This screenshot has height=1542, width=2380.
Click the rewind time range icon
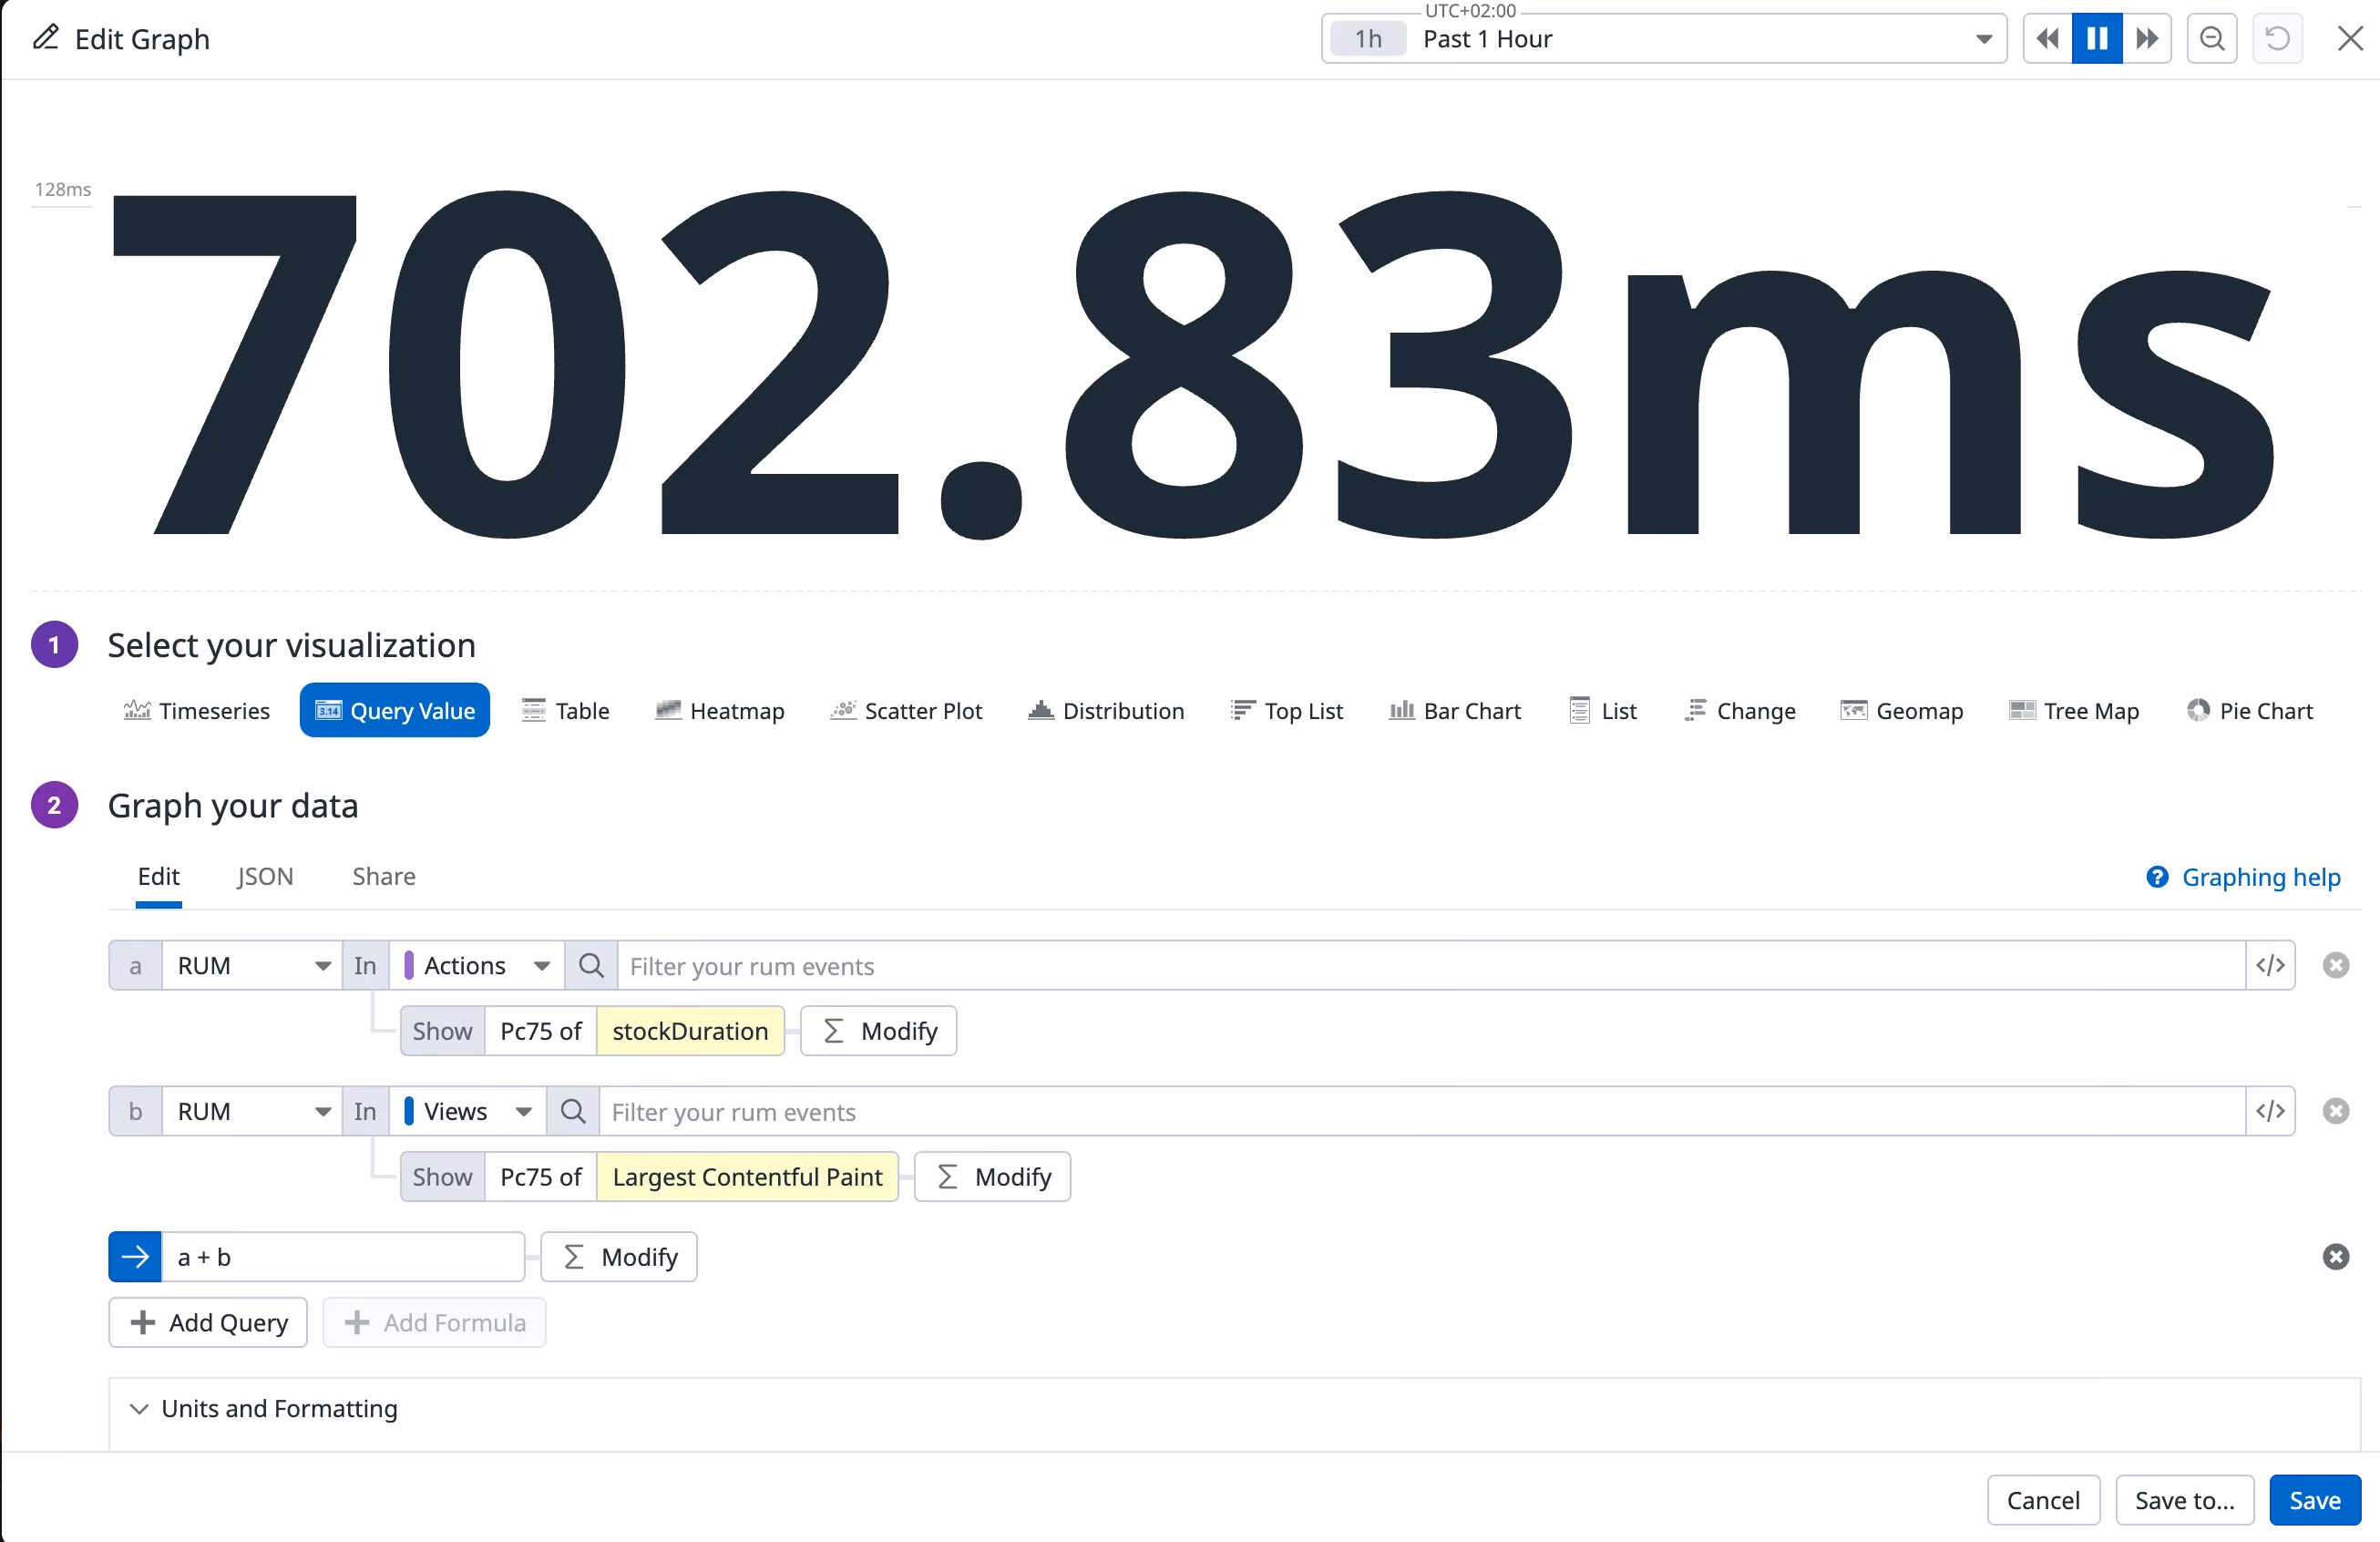pyautogui.click(x=2047, y=39)
